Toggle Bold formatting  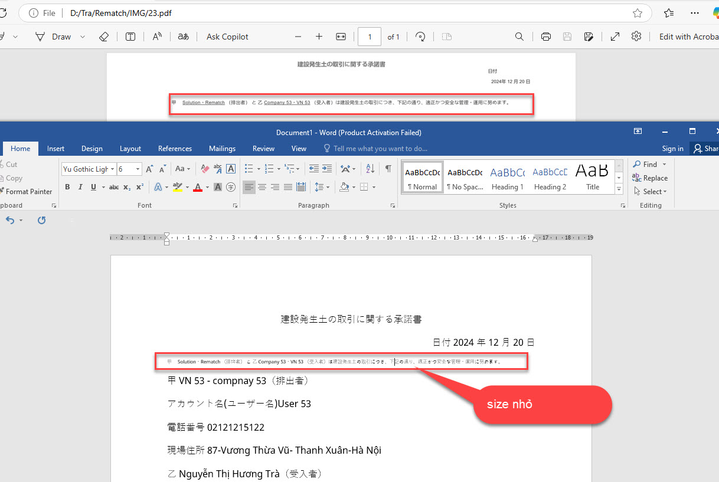[x=67, y=187]
